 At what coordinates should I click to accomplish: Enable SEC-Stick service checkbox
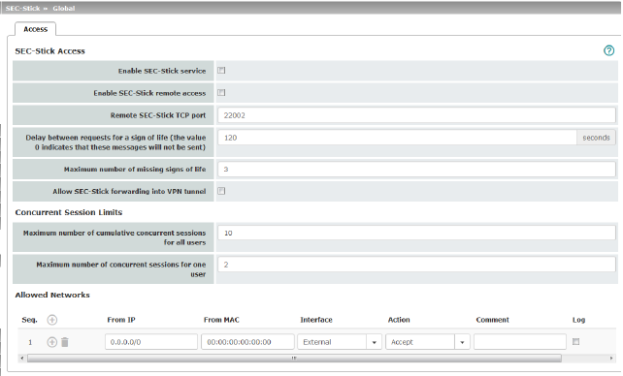(221, 71)
